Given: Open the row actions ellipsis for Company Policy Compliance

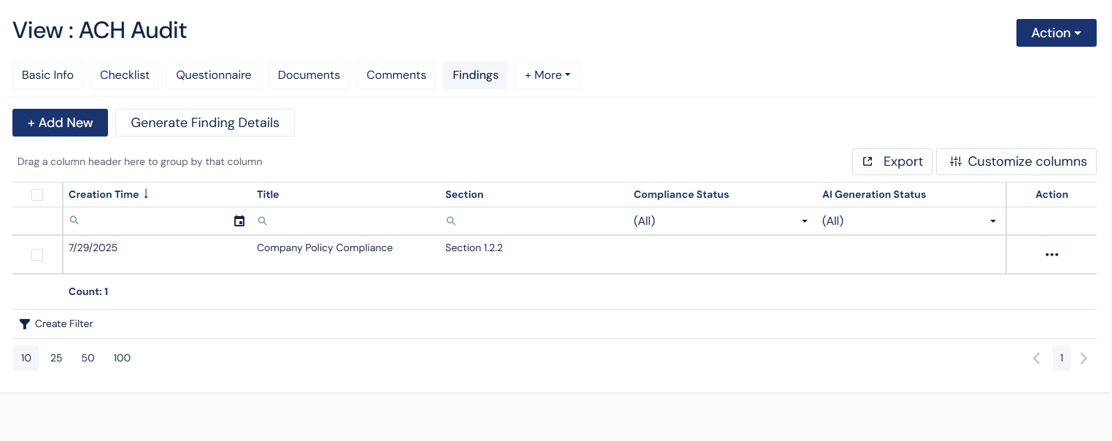Looking at the screenshot, I should click(1051, 254).
